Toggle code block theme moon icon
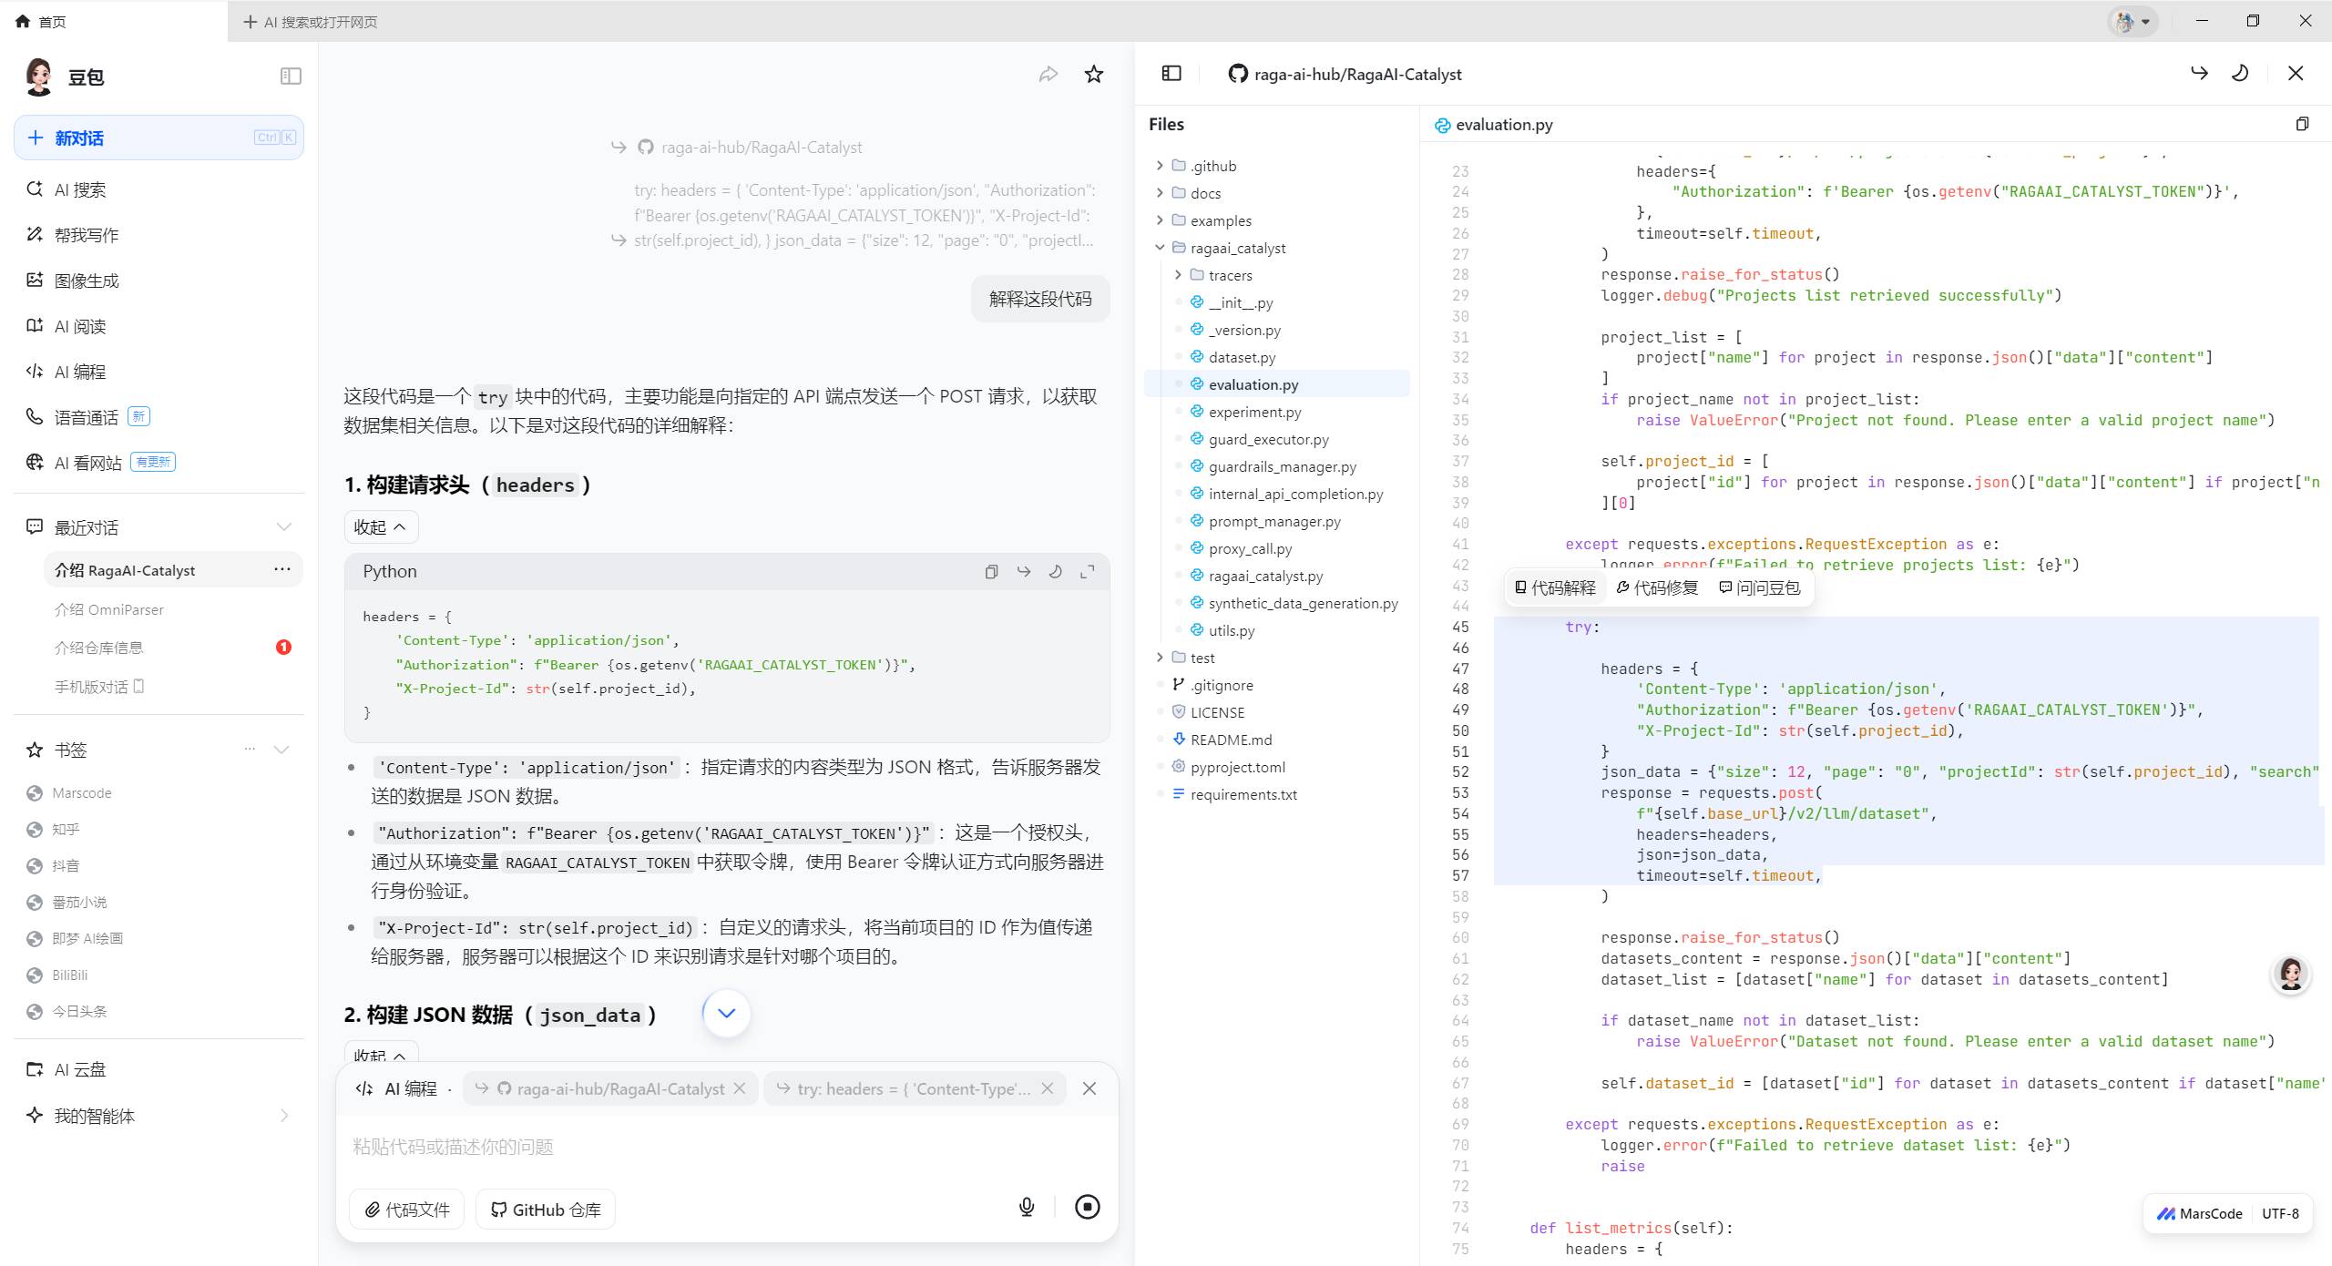This screenshot has height=1266, width=2332. click(x=1056, y=572)
